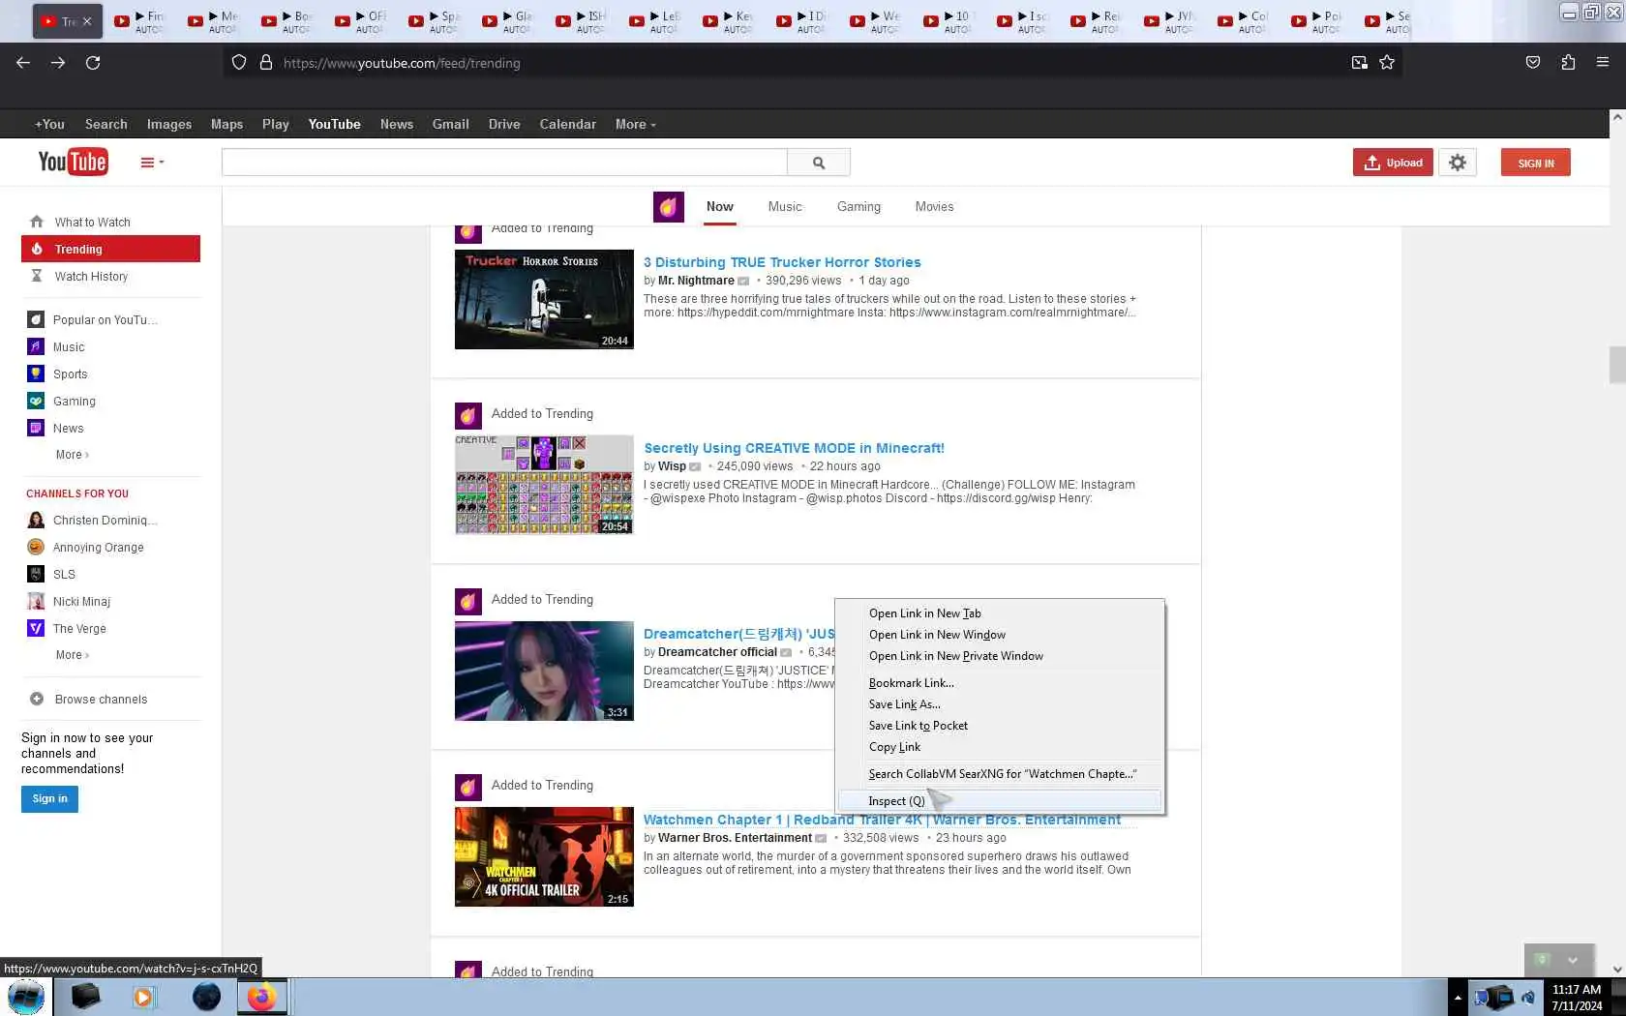Expand More under best of YouTube
The width and height of the screenshot is (1626, 1016).
[x=73, y=455]
